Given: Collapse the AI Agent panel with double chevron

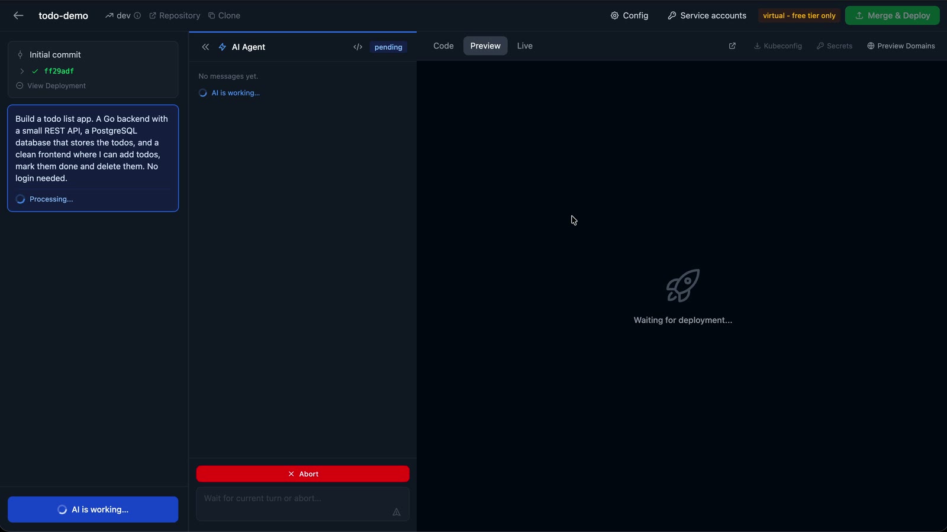Looking at the screenshot, I should coord(205,47).
